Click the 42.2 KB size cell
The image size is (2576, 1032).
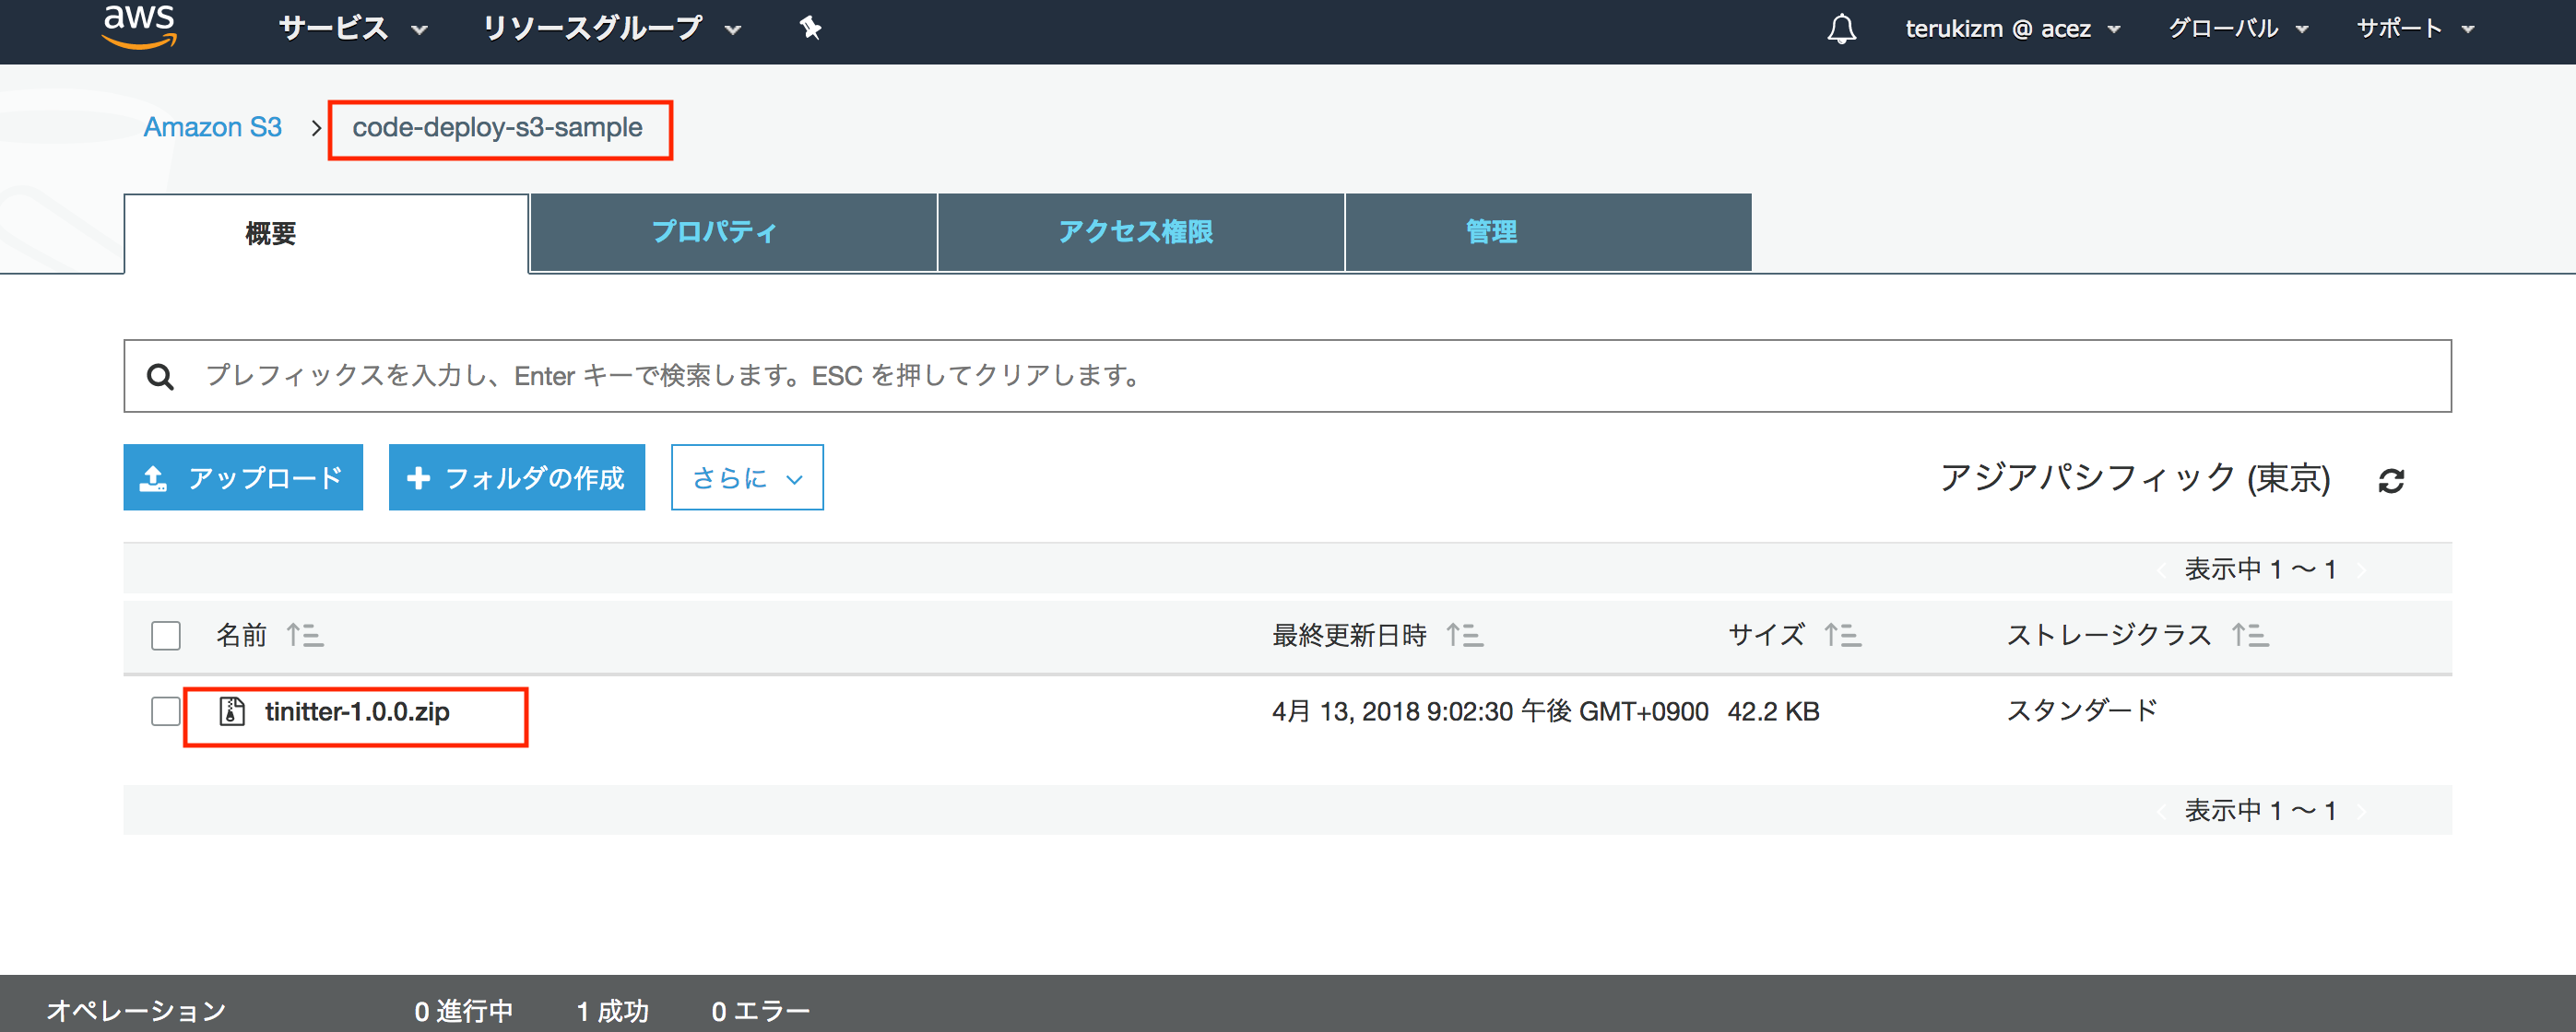click(x=1773, y=711)
